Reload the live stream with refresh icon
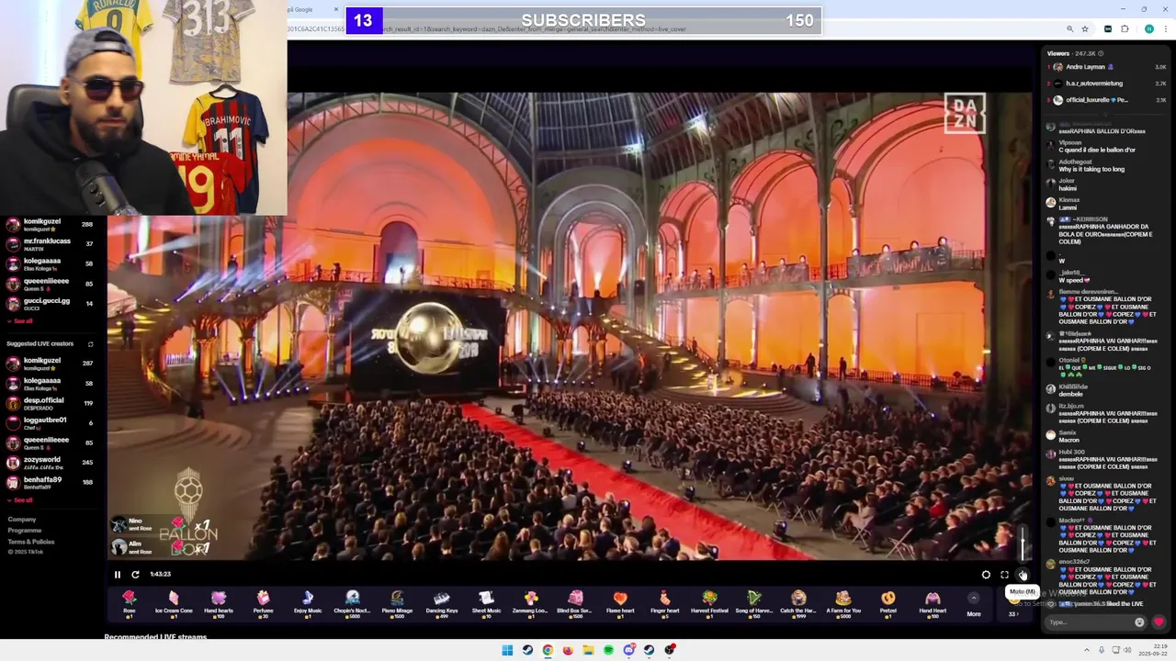Image resolution: width=1176 pixels, height=661 pixels. (135, 575)
